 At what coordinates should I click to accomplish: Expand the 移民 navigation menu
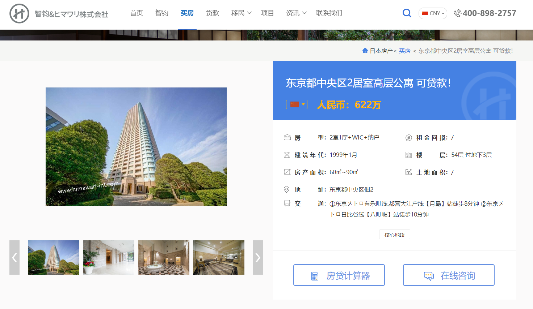coord(241,13)
